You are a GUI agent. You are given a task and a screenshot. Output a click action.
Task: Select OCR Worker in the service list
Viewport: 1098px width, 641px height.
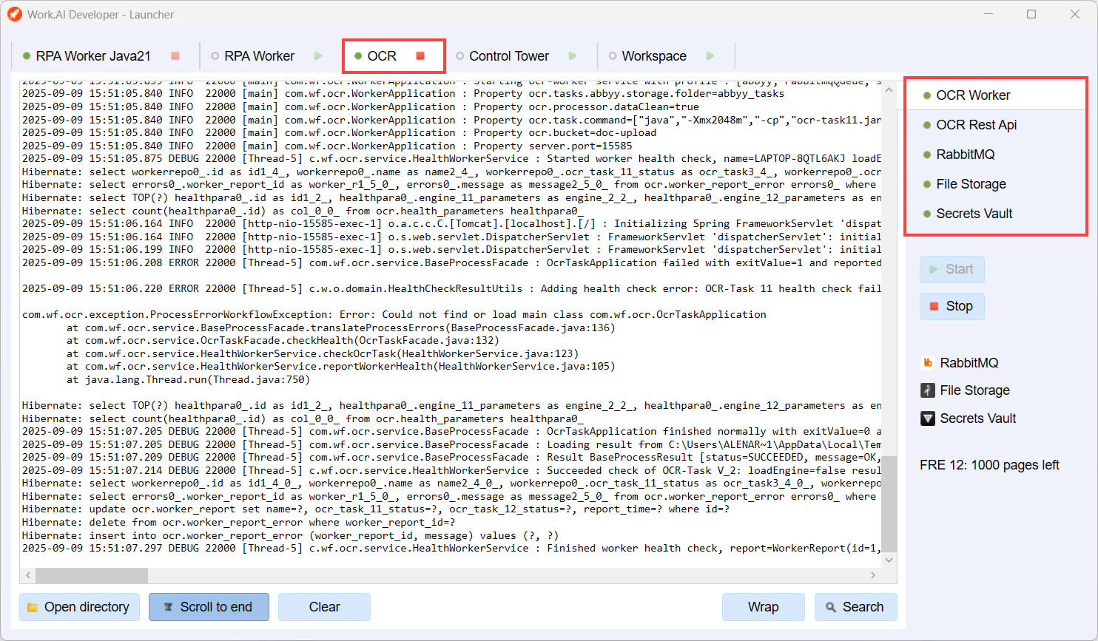click(x=996, y=95)
